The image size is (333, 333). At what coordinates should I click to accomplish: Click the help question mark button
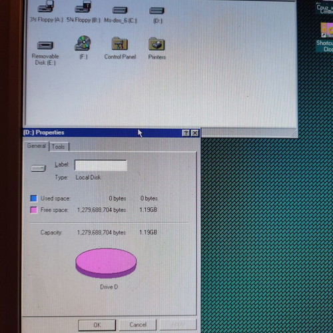coord(186,133)
